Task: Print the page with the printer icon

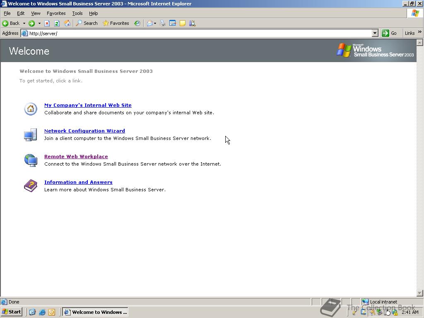Action: [x=162, y=23]
